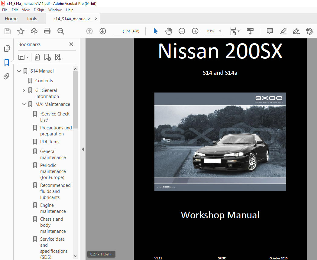This screenshot has width=317, height=260.
Task: Toggle the Bookmarks panel icon
Action: point(7,63)
